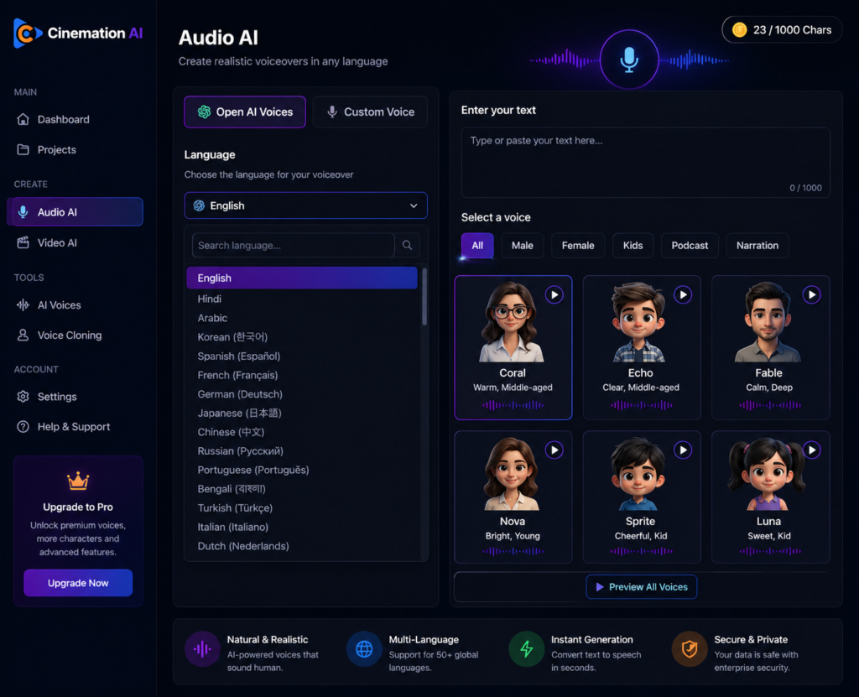Select Hindi from language list
The height and width of the screenshot is (697, 859).
pyautogui.click(x=302, y=299)
